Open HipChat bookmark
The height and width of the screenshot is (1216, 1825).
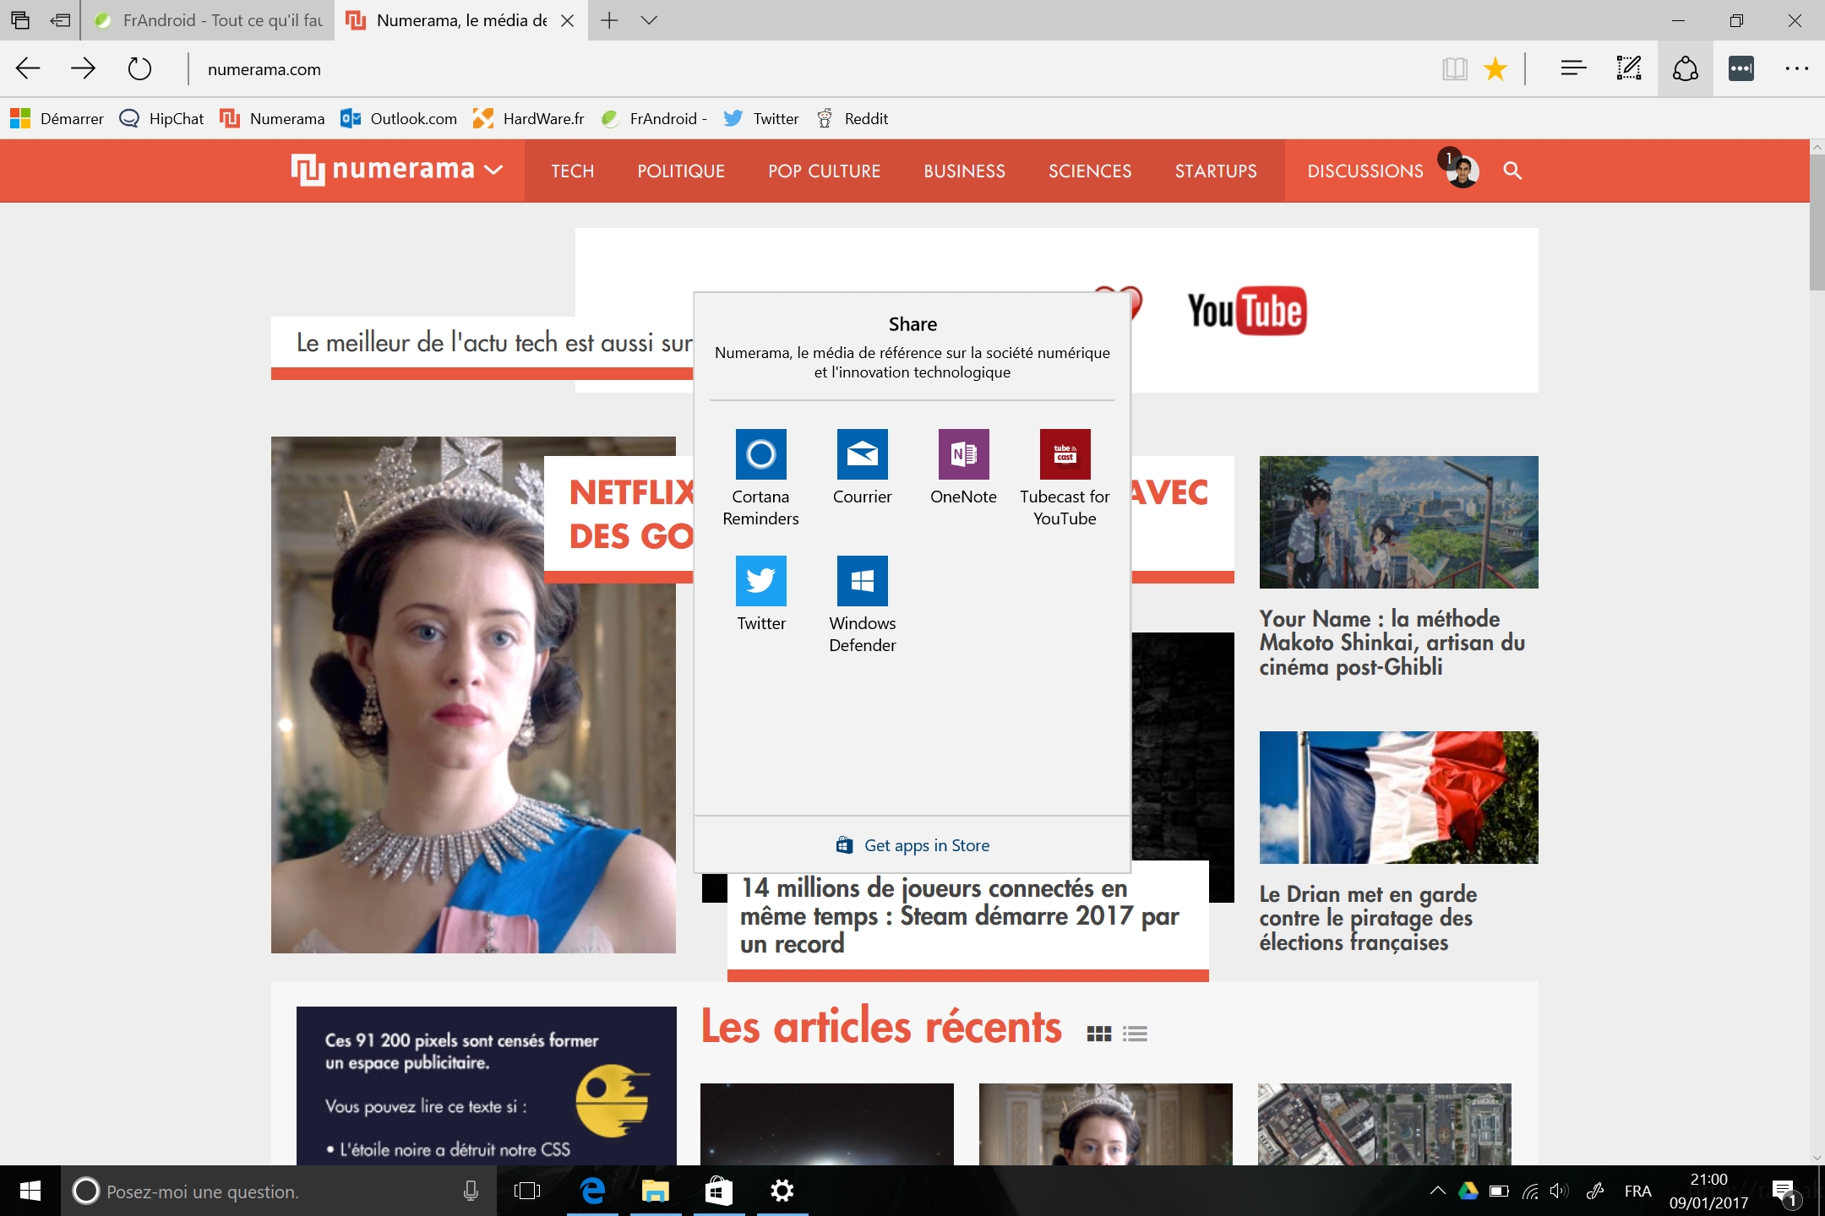pyautogui.click(x=162, y=118)
